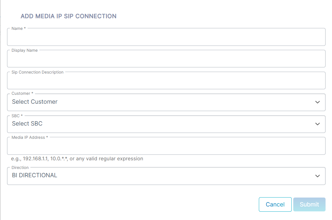Click the Direction dropdown chevron arrow
332x220 pixels.
pos(317,176)
